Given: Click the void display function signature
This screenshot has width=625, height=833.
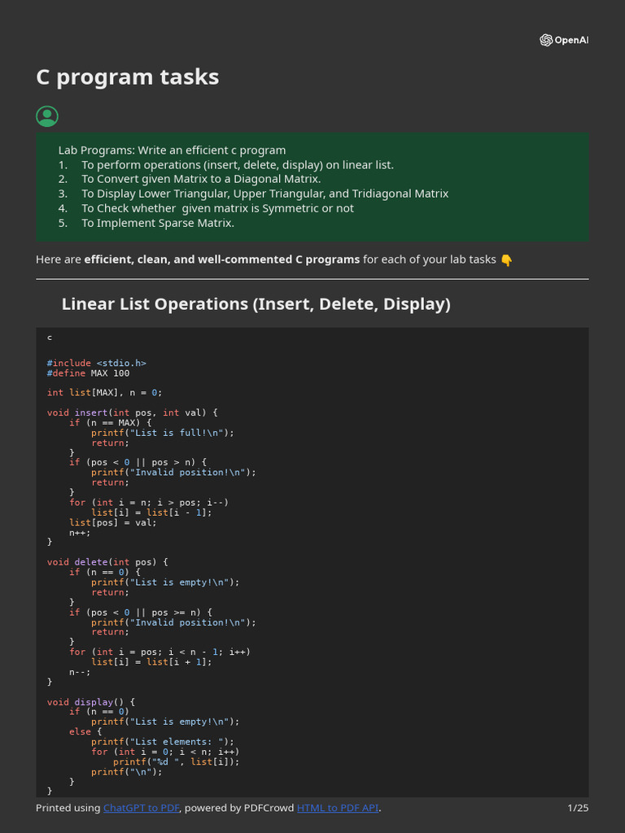Looking at the screenshot, I should click(91, 702).
